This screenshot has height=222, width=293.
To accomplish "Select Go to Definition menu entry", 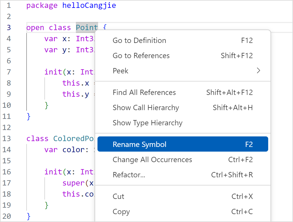I will click(139, 41).
